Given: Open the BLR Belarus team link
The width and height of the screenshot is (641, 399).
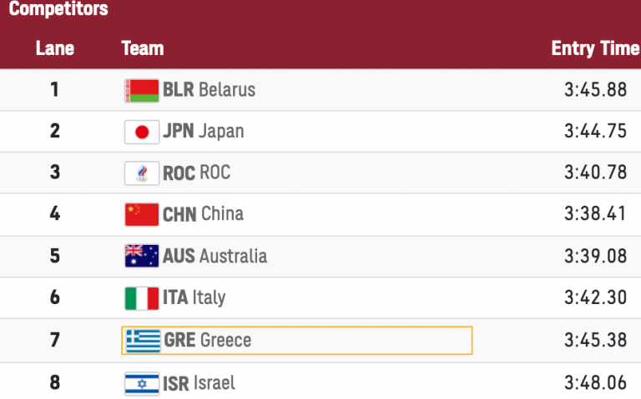Looking at the screenshot, I should click(209, 90).
